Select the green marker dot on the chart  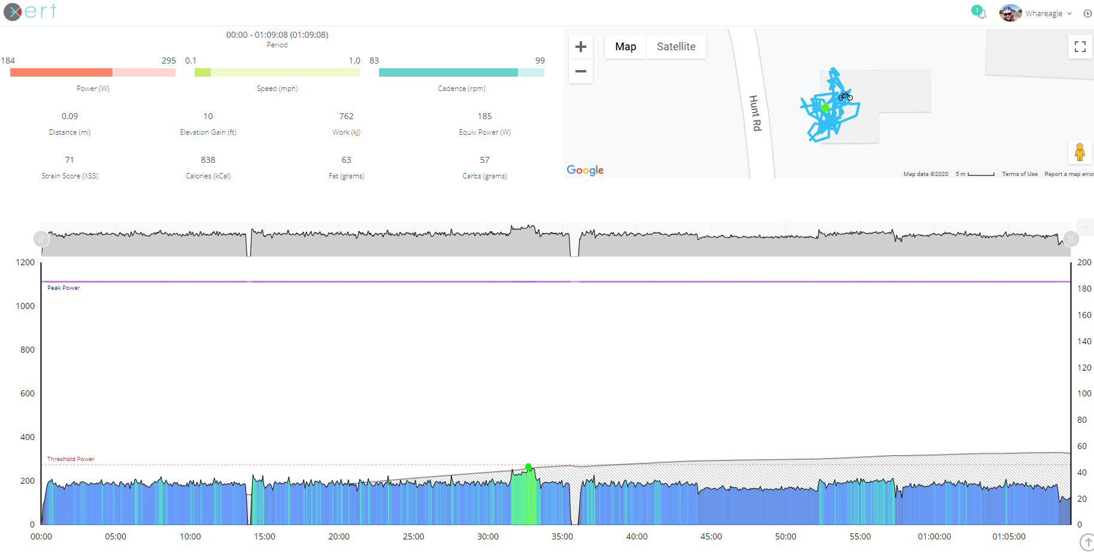[529, 466]
